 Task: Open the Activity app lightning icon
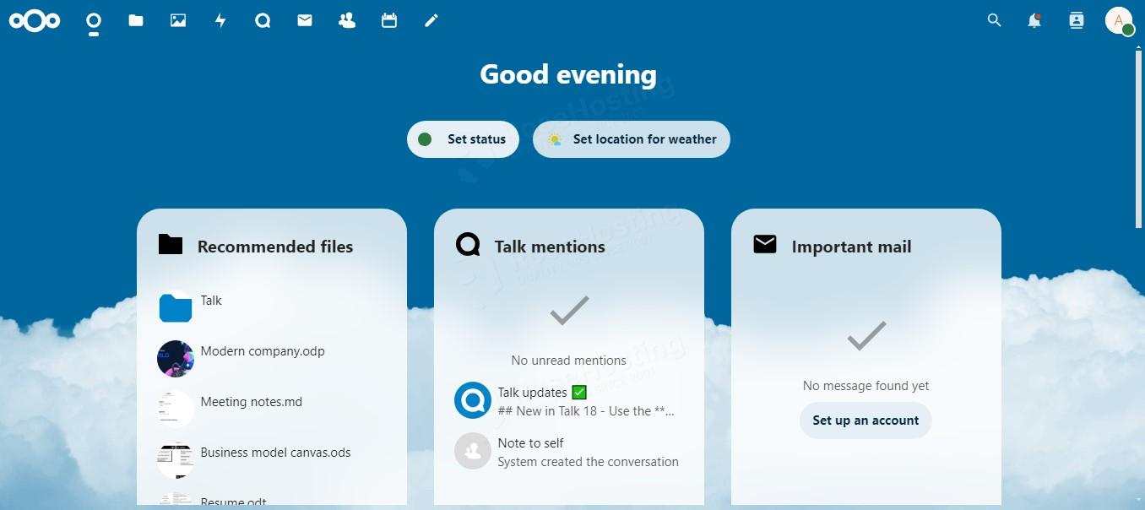point(220,20)
